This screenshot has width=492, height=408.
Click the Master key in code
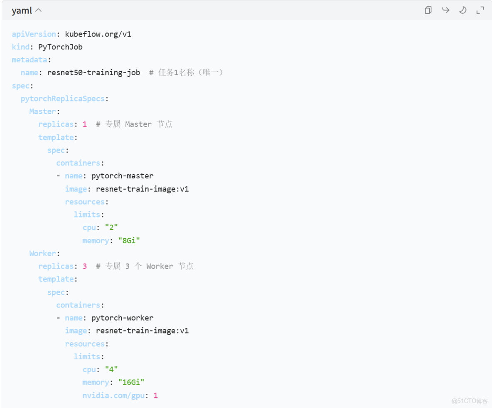[x=42, y=111]
